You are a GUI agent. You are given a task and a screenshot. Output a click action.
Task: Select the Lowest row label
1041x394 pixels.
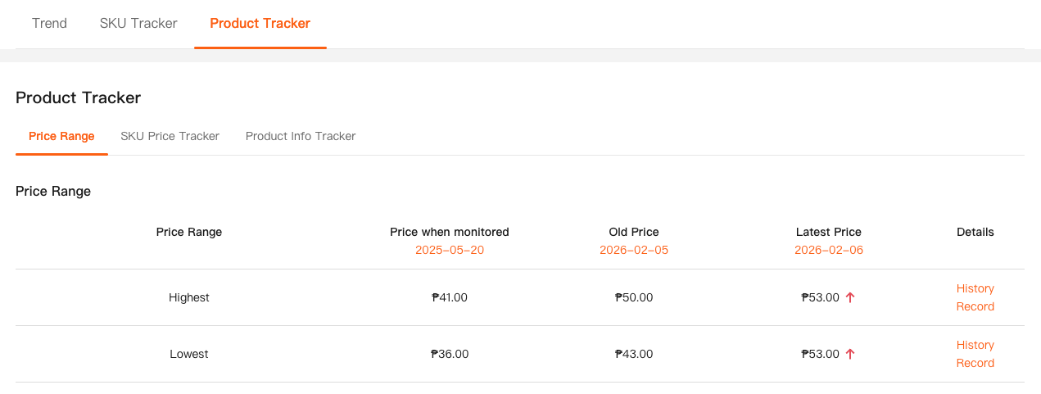click(189, 354)
